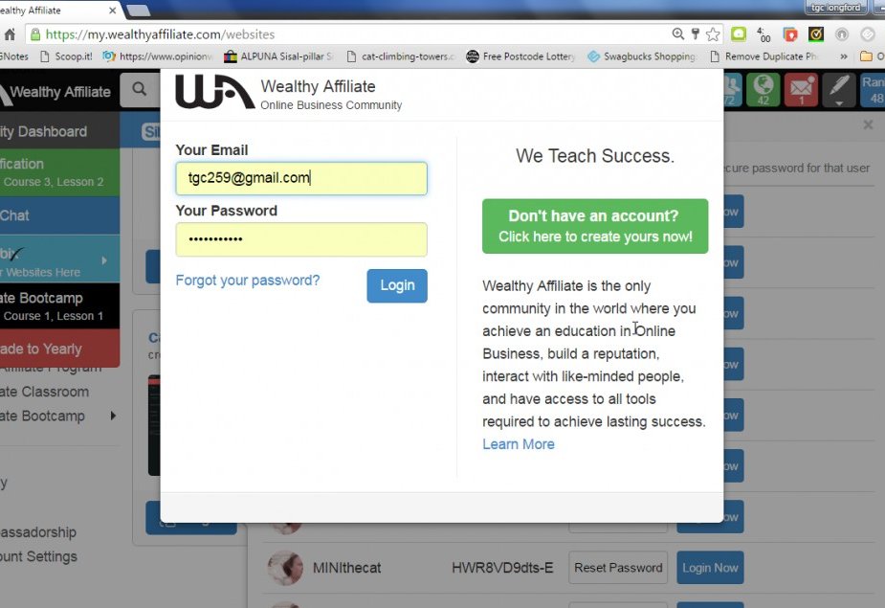Bookmark this page with the star icon
This screenshot has height=608, width=885.
pyautogui.click(x=713, y=34)
